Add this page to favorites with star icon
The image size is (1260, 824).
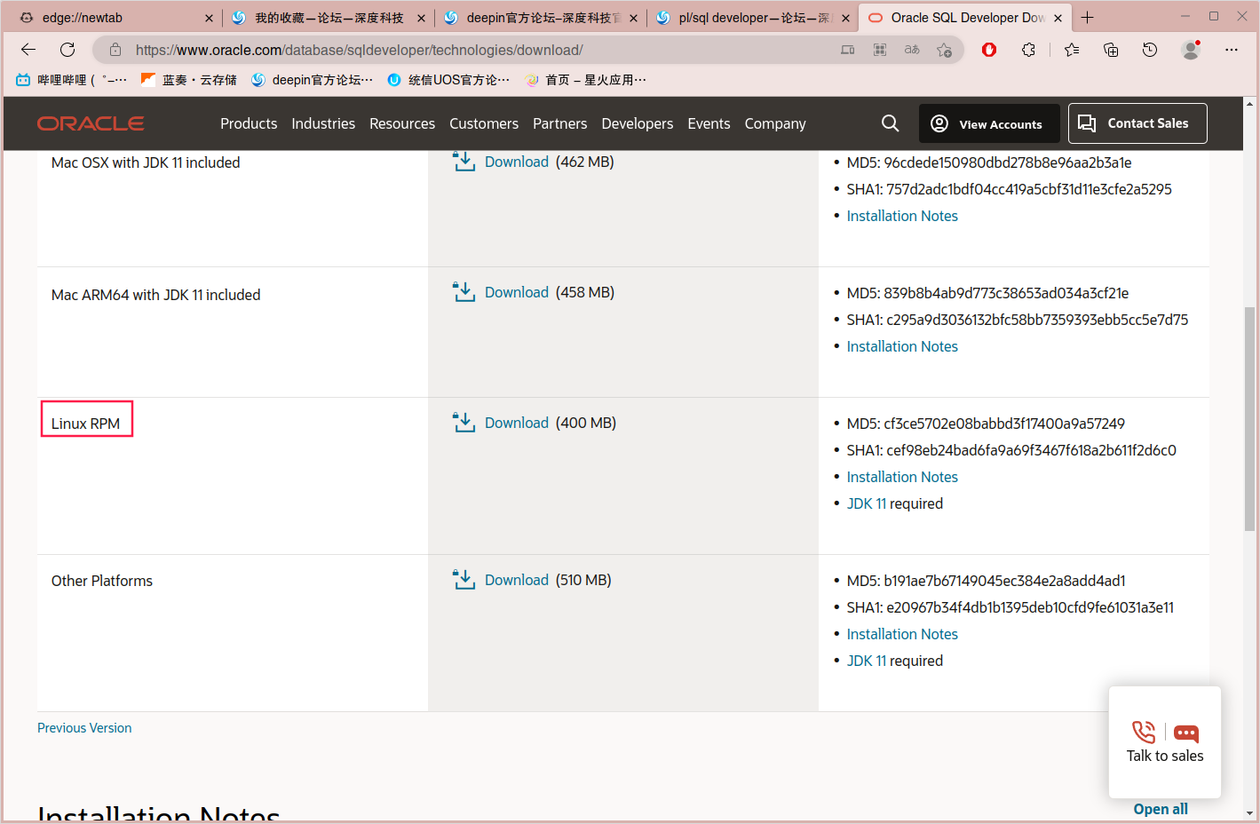coord(944,50)
